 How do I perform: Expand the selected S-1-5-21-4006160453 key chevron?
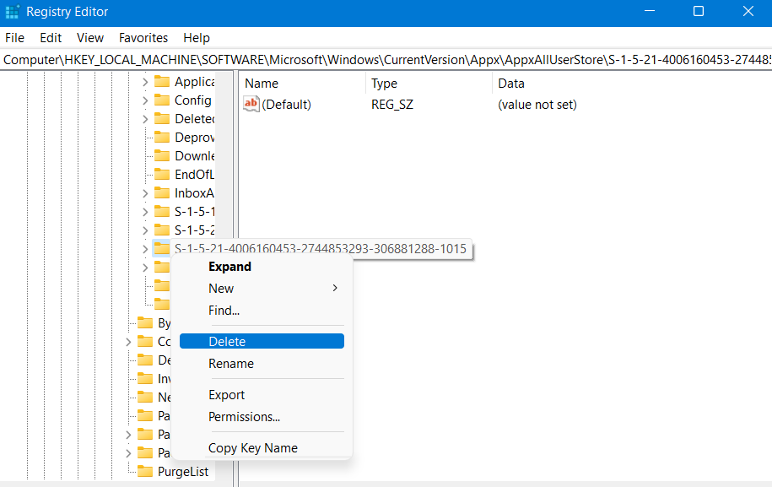(x=145, y=249)
